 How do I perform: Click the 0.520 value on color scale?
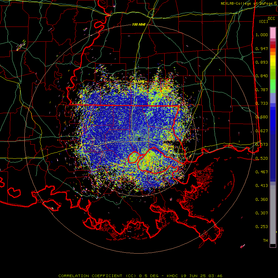tap(262, 158)
